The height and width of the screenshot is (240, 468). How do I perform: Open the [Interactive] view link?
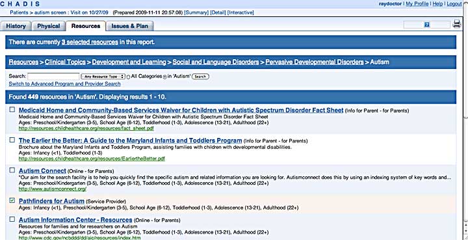click(240, 12)
